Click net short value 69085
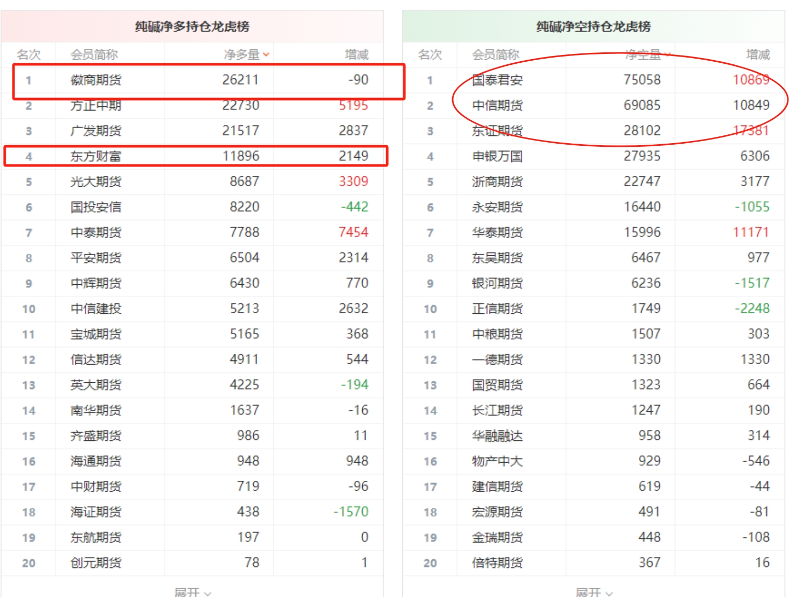 point(642,105)
